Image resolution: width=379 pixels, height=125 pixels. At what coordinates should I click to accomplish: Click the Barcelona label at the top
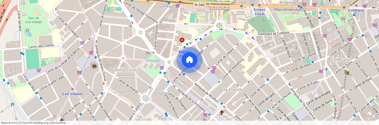coord(287,2)
